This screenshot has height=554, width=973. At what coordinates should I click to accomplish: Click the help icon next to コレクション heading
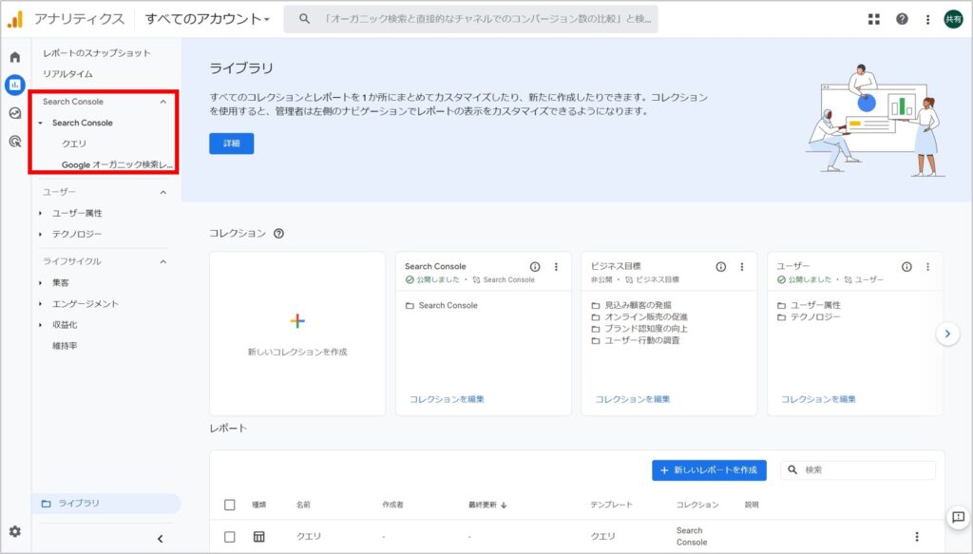coord(278,233)
